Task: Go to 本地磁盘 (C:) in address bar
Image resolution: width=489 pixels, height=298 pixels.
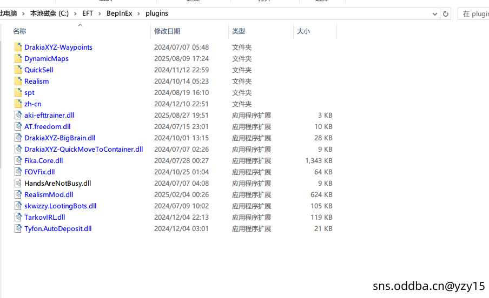Action: tap(49, 13)
